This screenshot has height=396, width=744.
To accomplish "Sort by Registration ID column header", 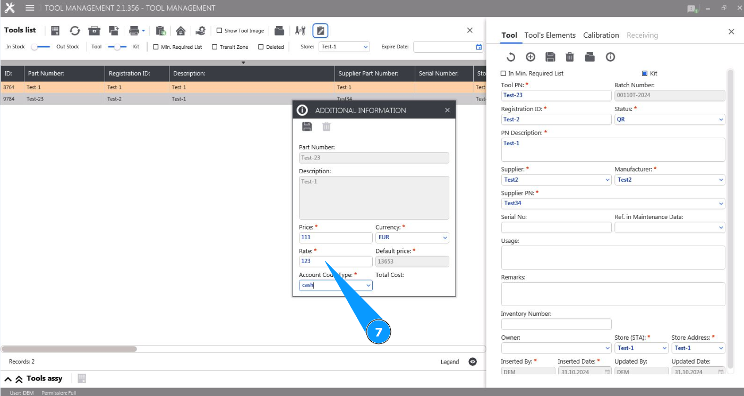I will pyautogui.click(x=137, y=73).
